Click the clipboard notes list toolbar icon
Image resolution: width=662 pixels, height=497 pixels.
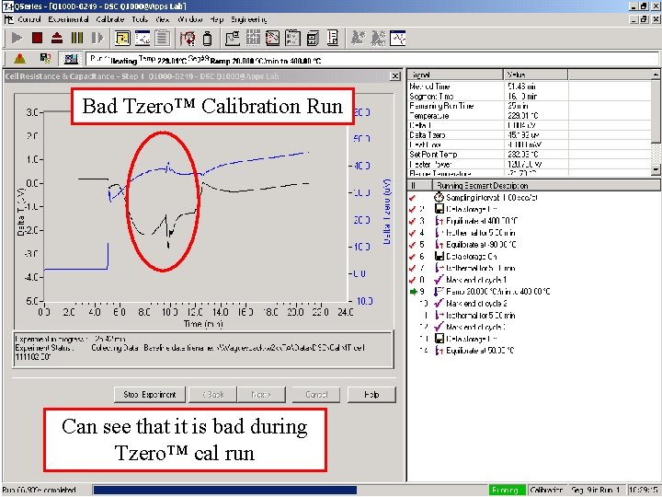click(163, 38)
